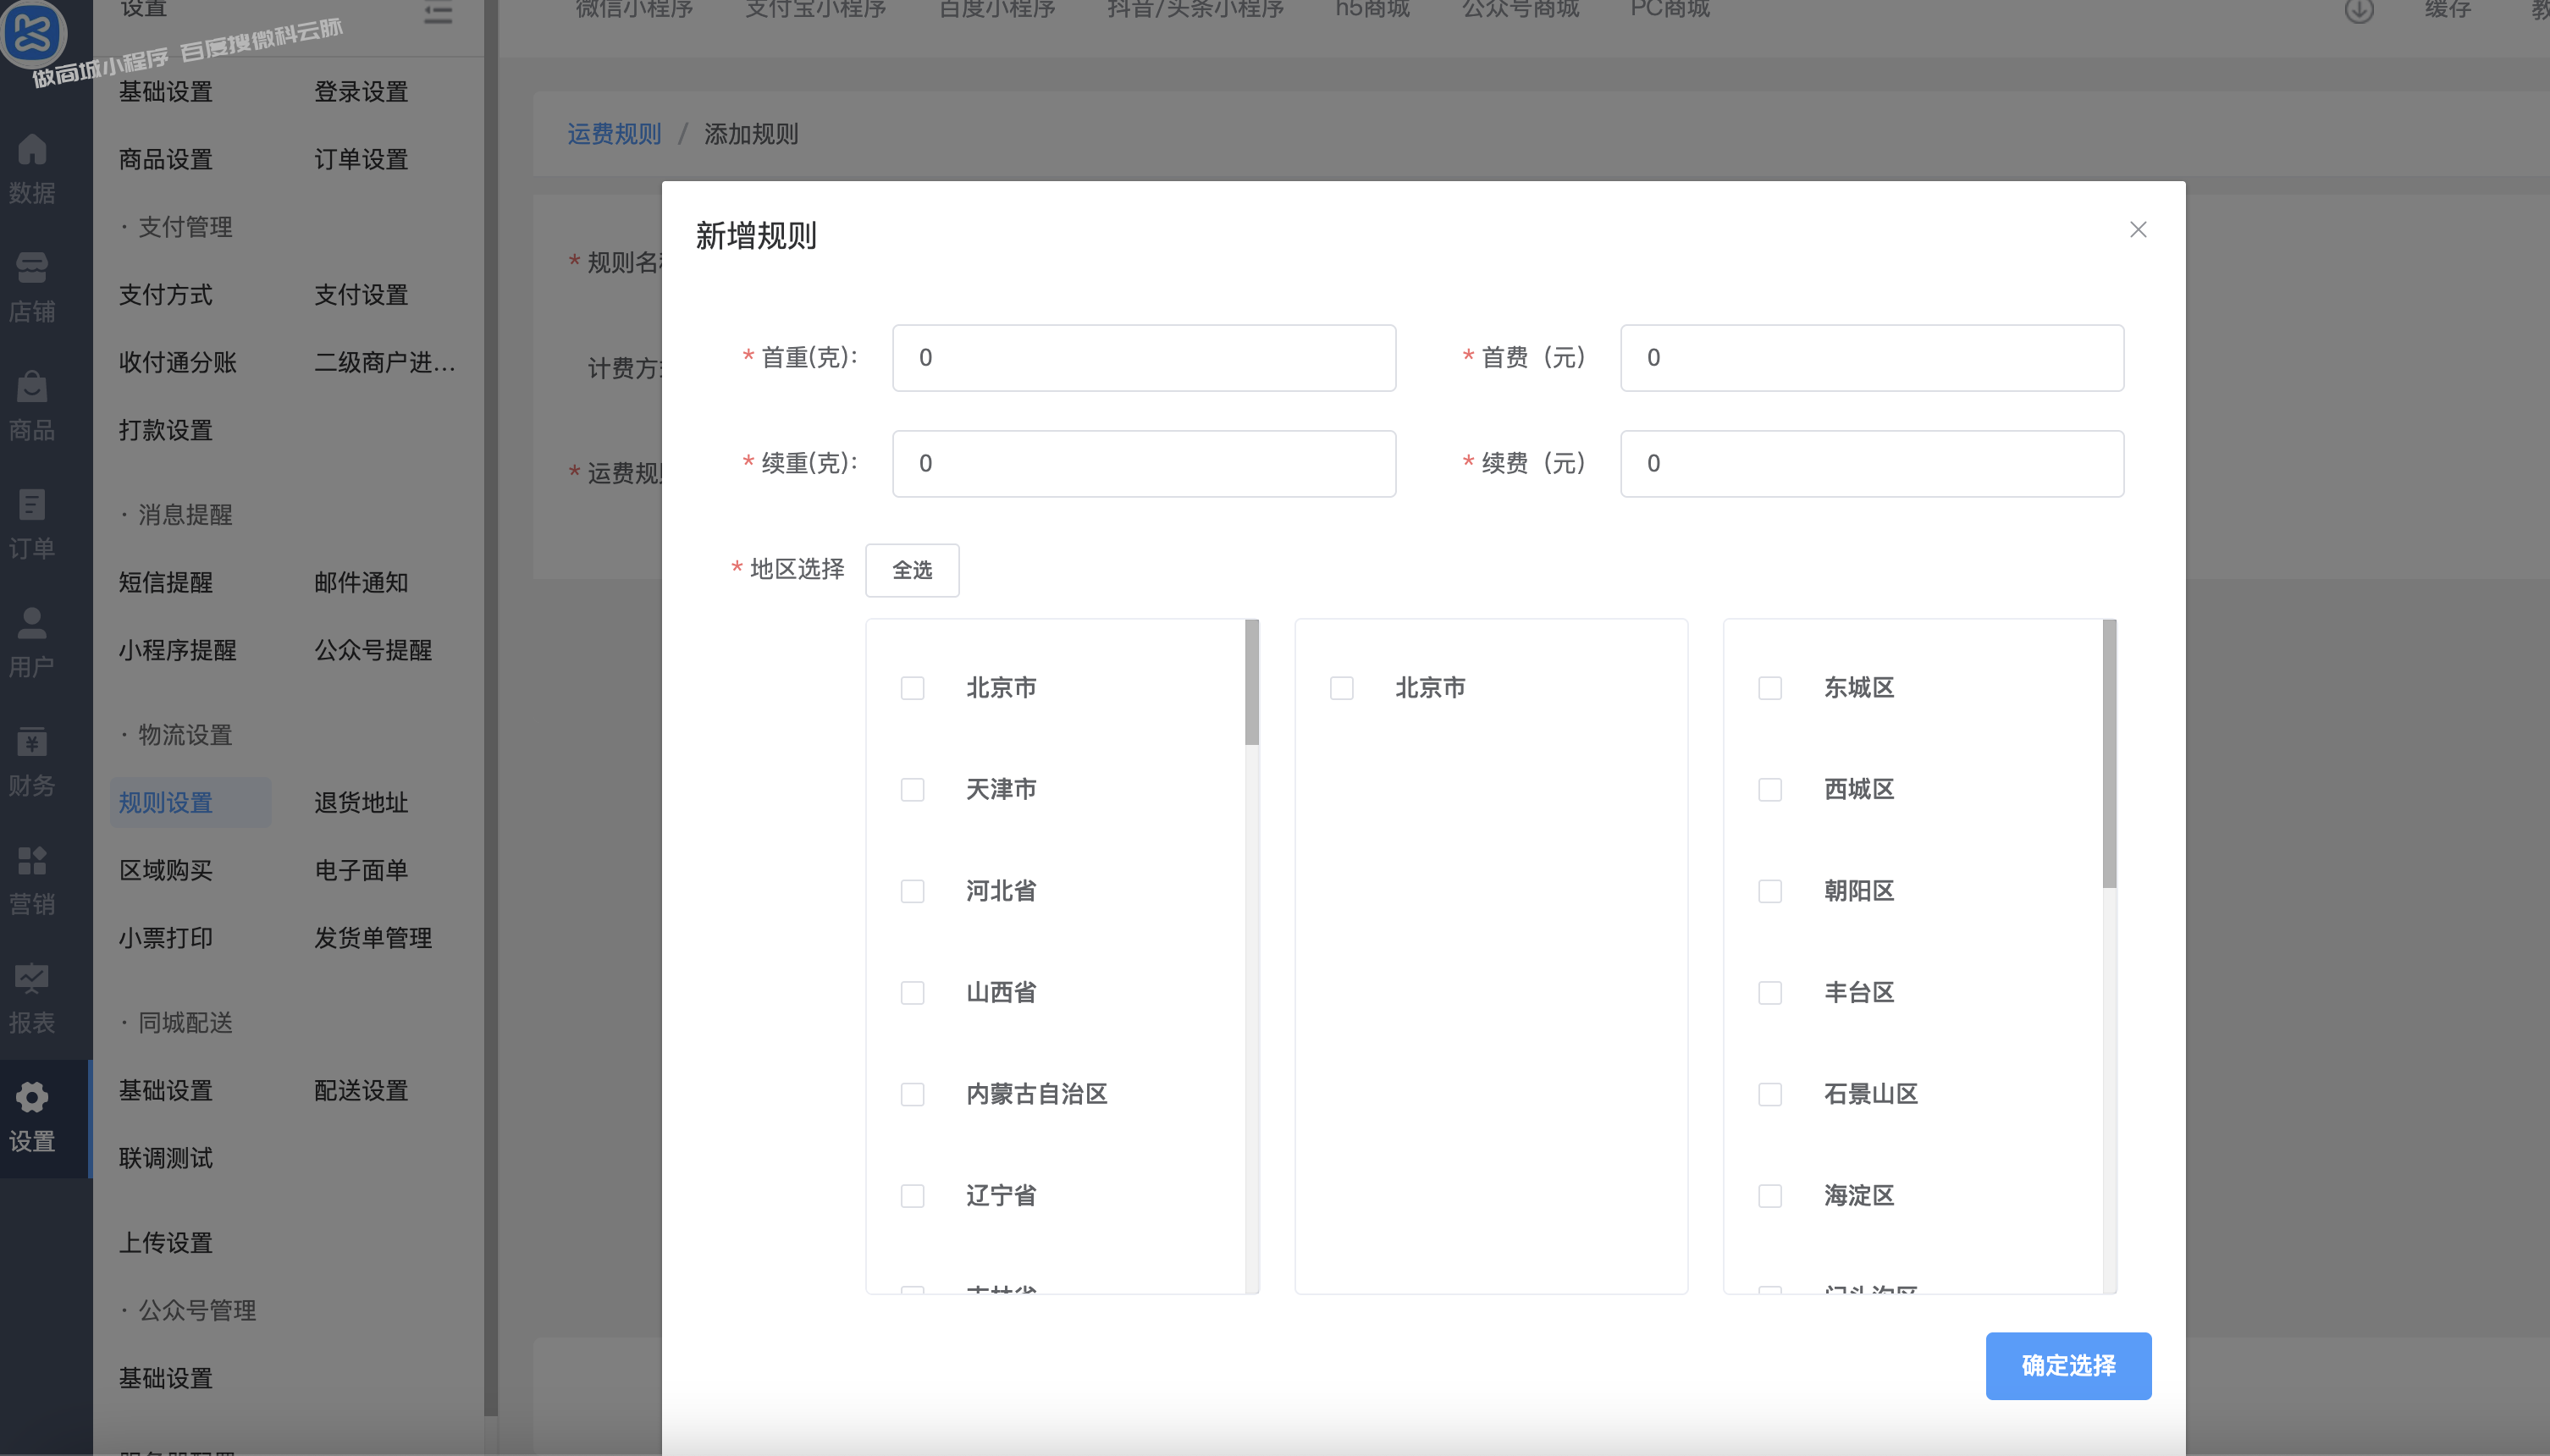Switch to the 抖音/头条小程序 tab
The width and height of the screenshot is (2550, 1456).
pyautogui.click(x=1195, y=10)
